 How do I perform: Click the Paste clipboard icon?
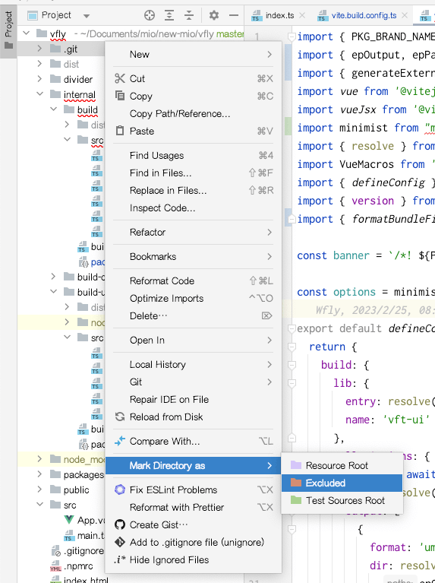click(x=120, y=131)
